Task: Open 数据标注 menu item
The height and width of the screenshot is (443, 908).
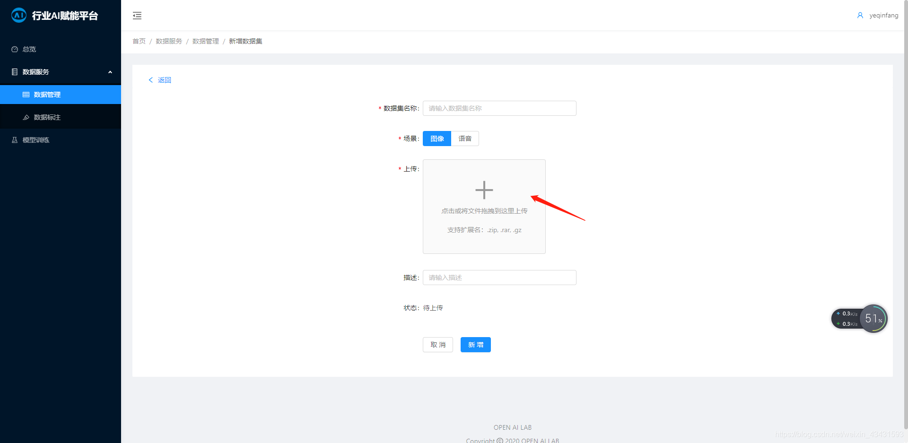Action: point(61,117)
